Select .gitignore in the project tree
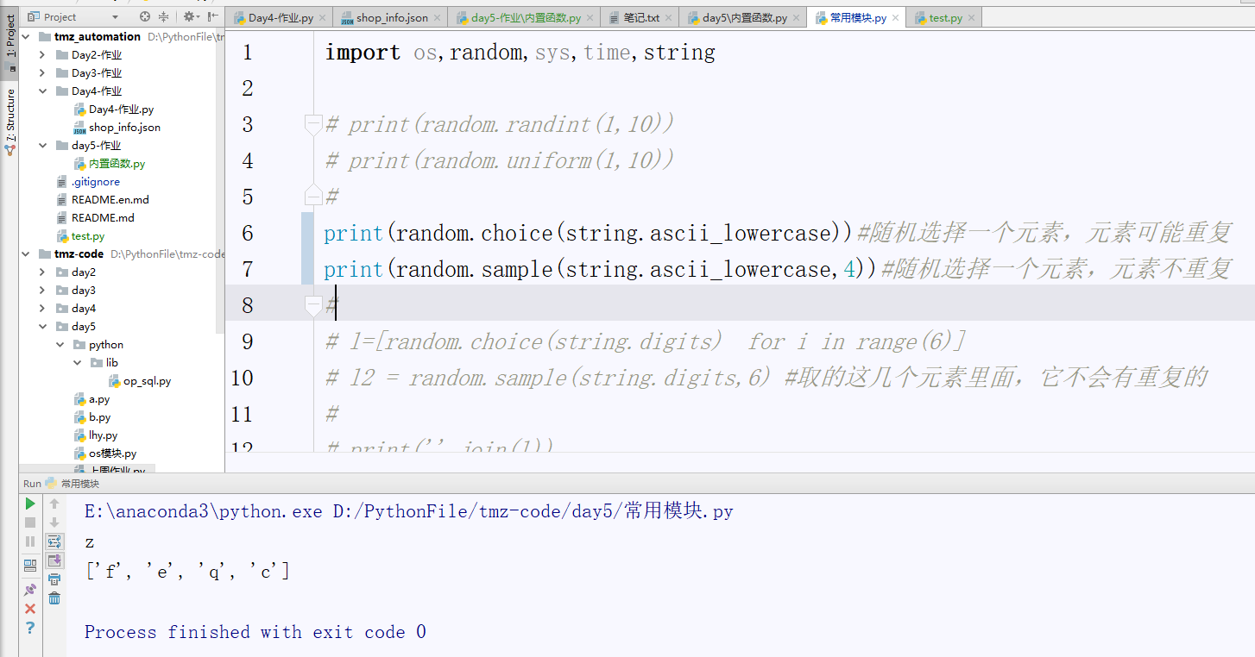1255x657 pixels. click(x=96, y=181)
